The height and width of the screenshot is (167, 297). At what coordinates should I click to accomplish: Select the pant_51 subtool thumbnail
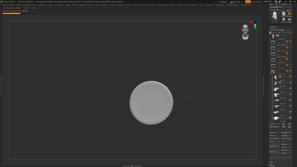pyautogui.click(x=276, y=77)
